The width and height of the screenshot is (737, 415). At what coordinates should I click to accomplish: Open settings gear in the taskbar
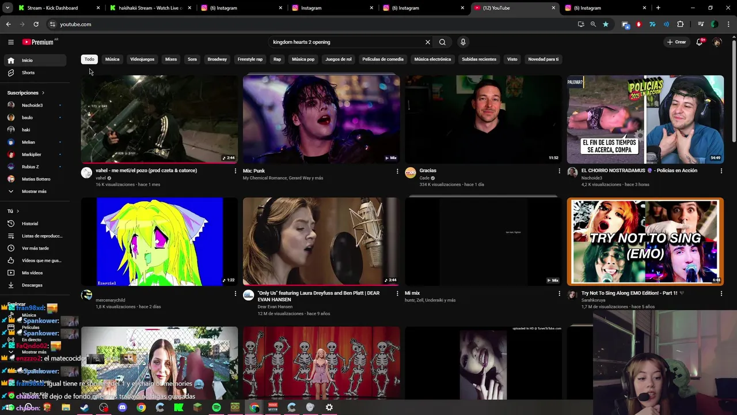[x=329, y=408]
